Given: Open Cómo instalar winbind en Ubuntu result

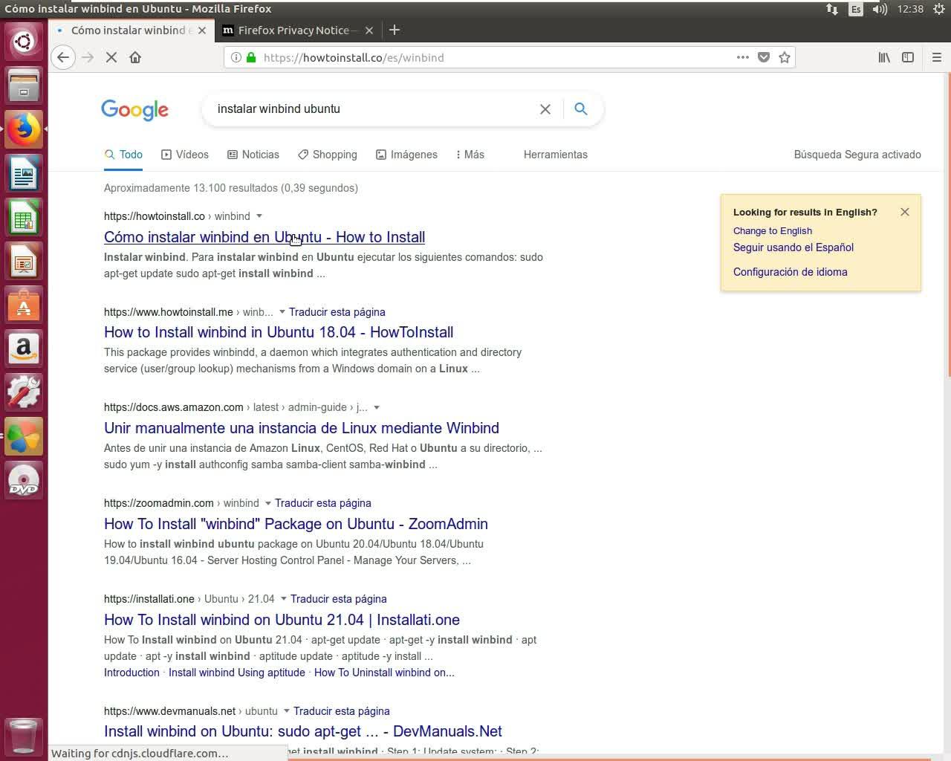Looking at the screenshot, I should [x=264, y=237].
